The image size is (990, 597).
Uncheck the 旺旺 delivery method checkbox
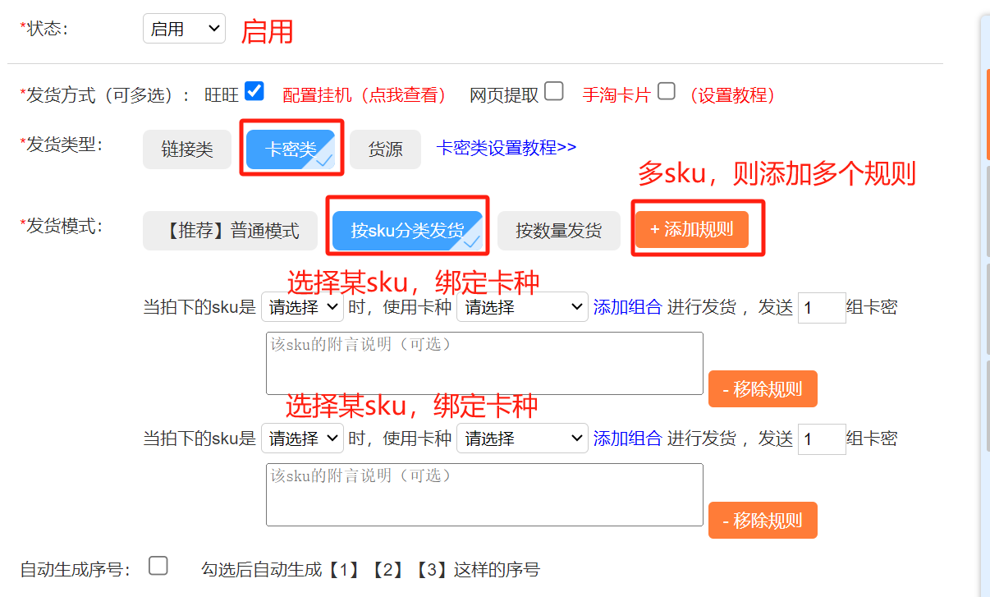click(x=254, y=92)
